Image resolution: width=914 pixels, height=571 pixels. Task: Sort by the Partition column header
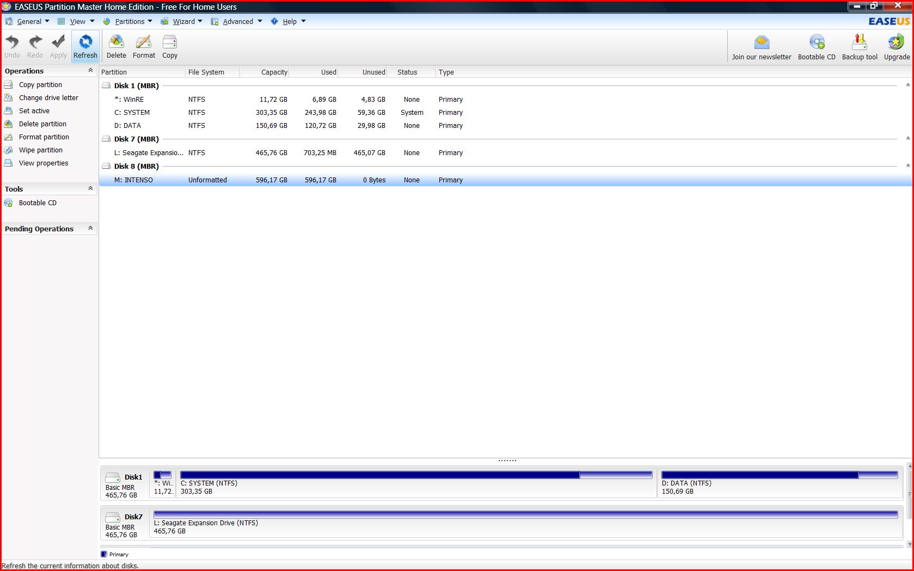pyautogui.click(x=142, y=72)
